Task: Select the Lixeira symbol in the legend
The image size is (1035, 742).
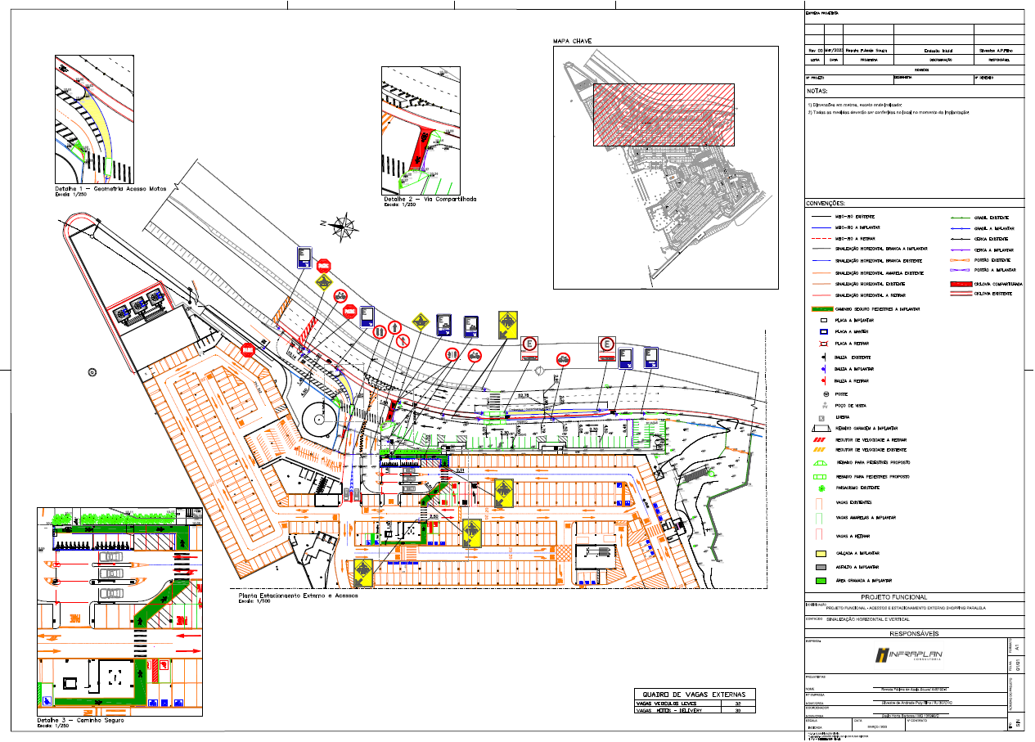Action: point(818,417)
